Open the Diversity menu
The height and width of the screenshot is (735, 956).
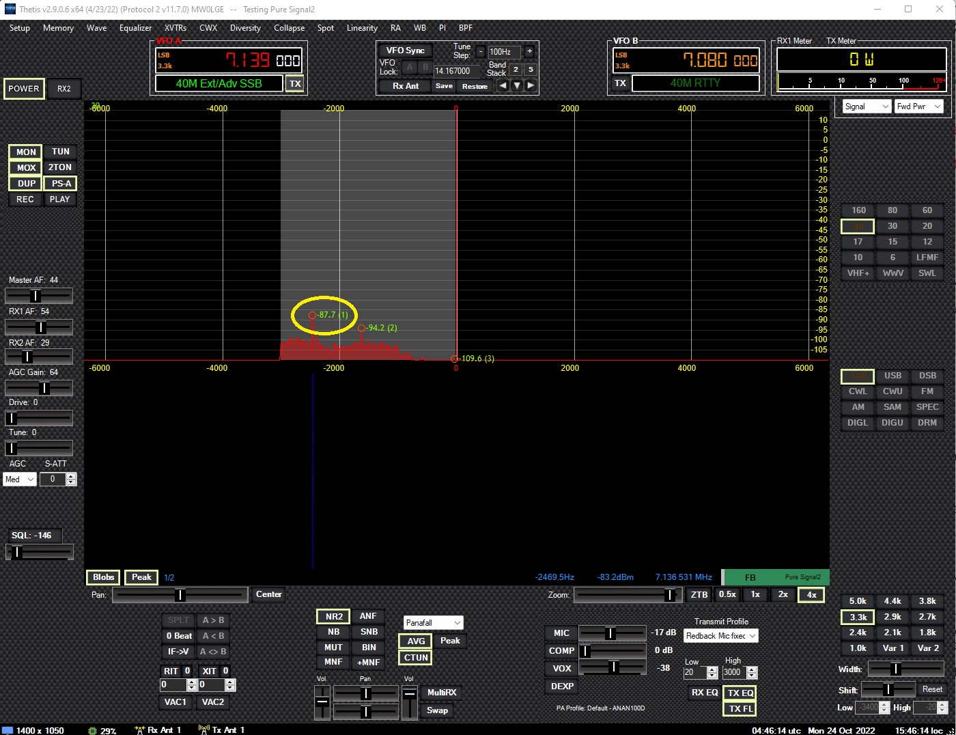[x=245, y=28]
